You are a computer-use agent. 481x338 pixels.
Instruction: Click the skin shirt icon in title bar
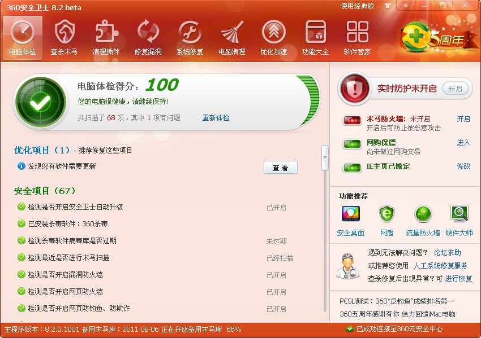click(388, 6)
